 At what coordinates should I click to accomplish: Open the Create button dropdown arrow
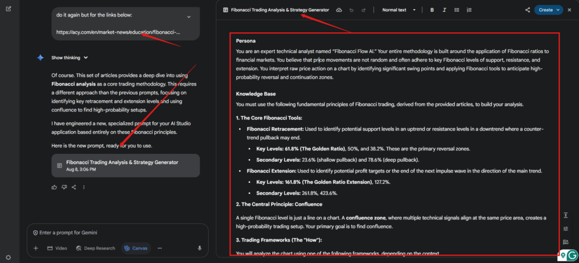(558, 10)
